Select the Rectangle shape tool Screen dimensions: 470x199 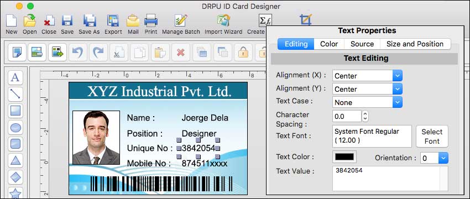tap(15, 111)
